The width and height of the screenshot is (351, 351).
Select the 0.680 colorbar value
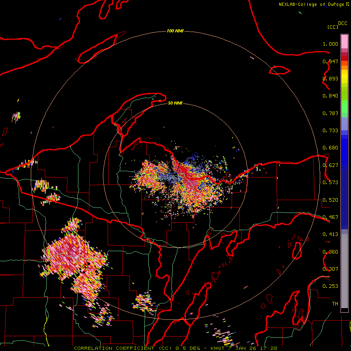tap(330, 148)
